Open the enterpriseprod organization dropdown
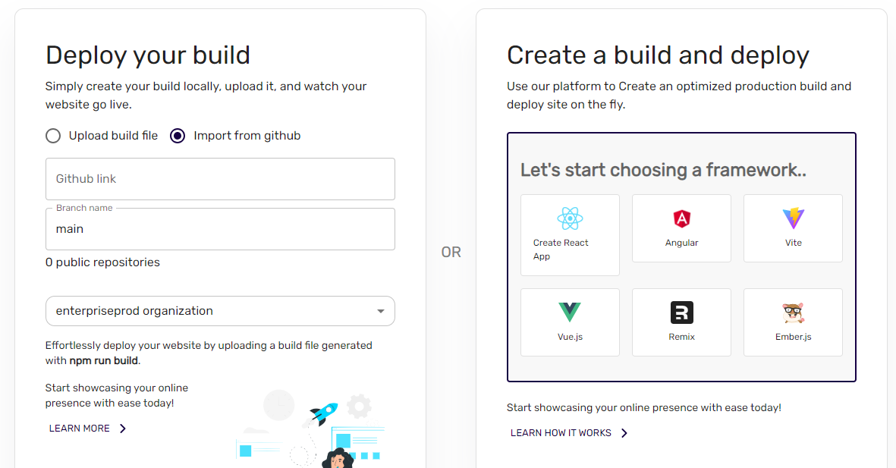Viewport: 896px width, 468px height. click(220, 311)
